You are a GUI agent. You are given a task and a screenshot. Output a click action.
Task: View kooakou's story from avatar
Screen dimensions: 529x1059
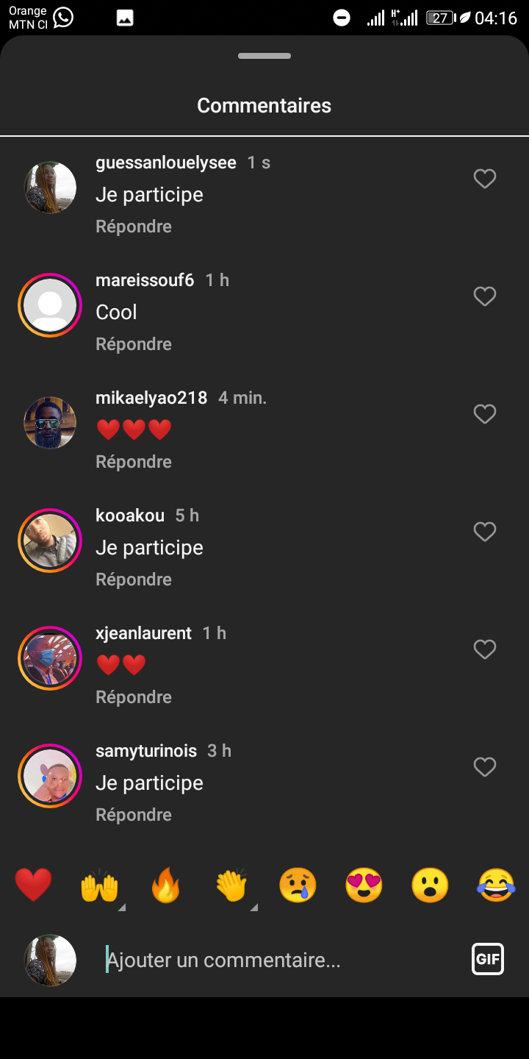pos(50,541)
